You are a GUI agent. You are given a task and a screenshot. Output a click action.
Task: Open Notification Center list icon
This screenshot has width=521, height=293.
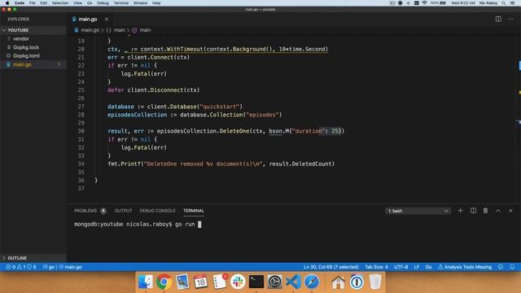point(513,3)
